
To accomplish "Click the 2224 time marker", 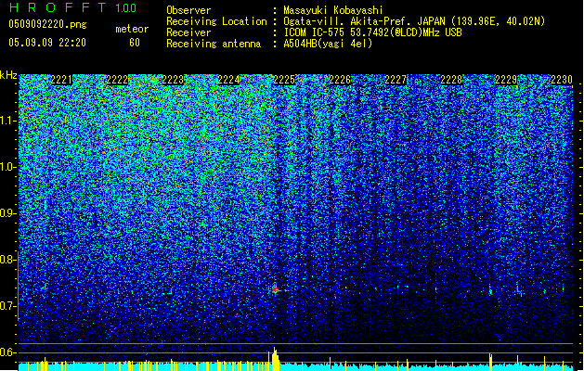I will click(x=228, y=80).
